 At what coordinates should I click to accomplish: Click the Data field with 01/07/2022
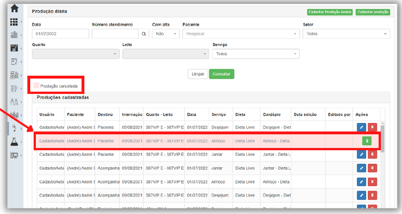(60, 34)
